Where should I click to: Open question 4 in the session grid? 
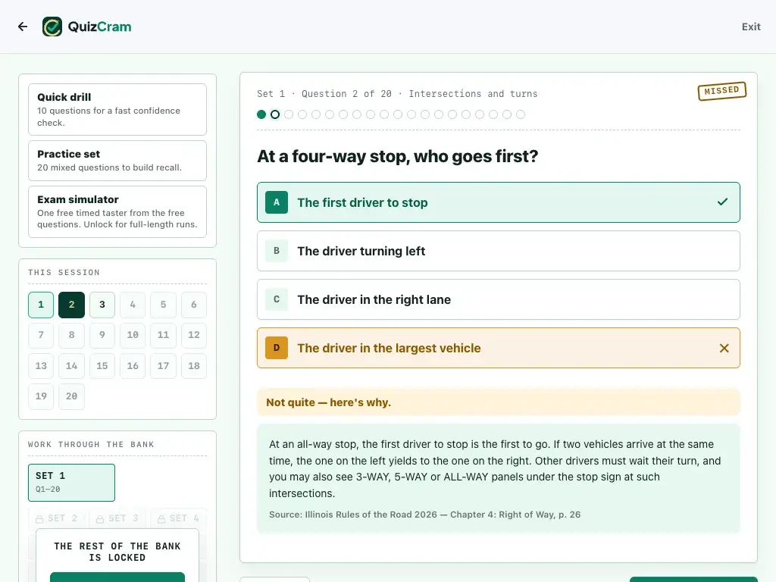pos(133,305)
